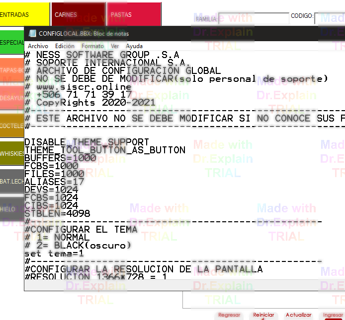Select the COCTELES category button

[11, 126]
